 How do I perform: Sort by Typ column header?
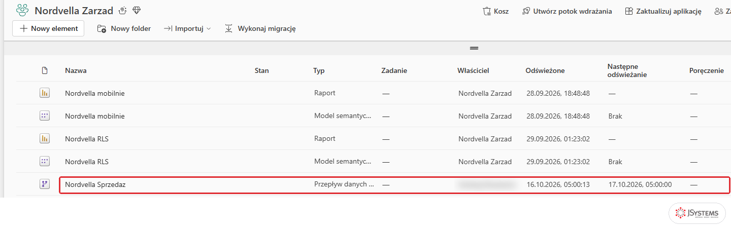coord(319,70)
